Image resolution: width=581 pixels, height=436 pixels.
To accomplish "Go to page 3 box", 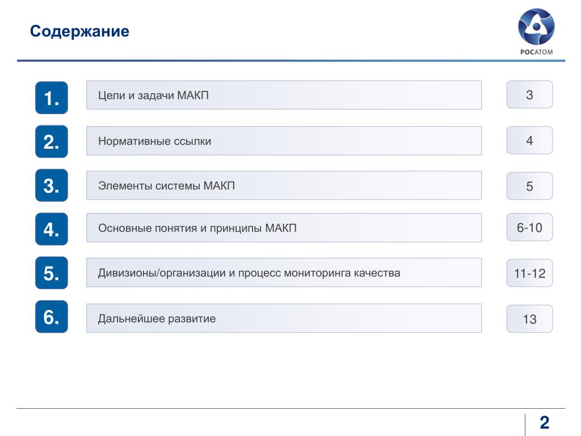I will tap(529, 95).
